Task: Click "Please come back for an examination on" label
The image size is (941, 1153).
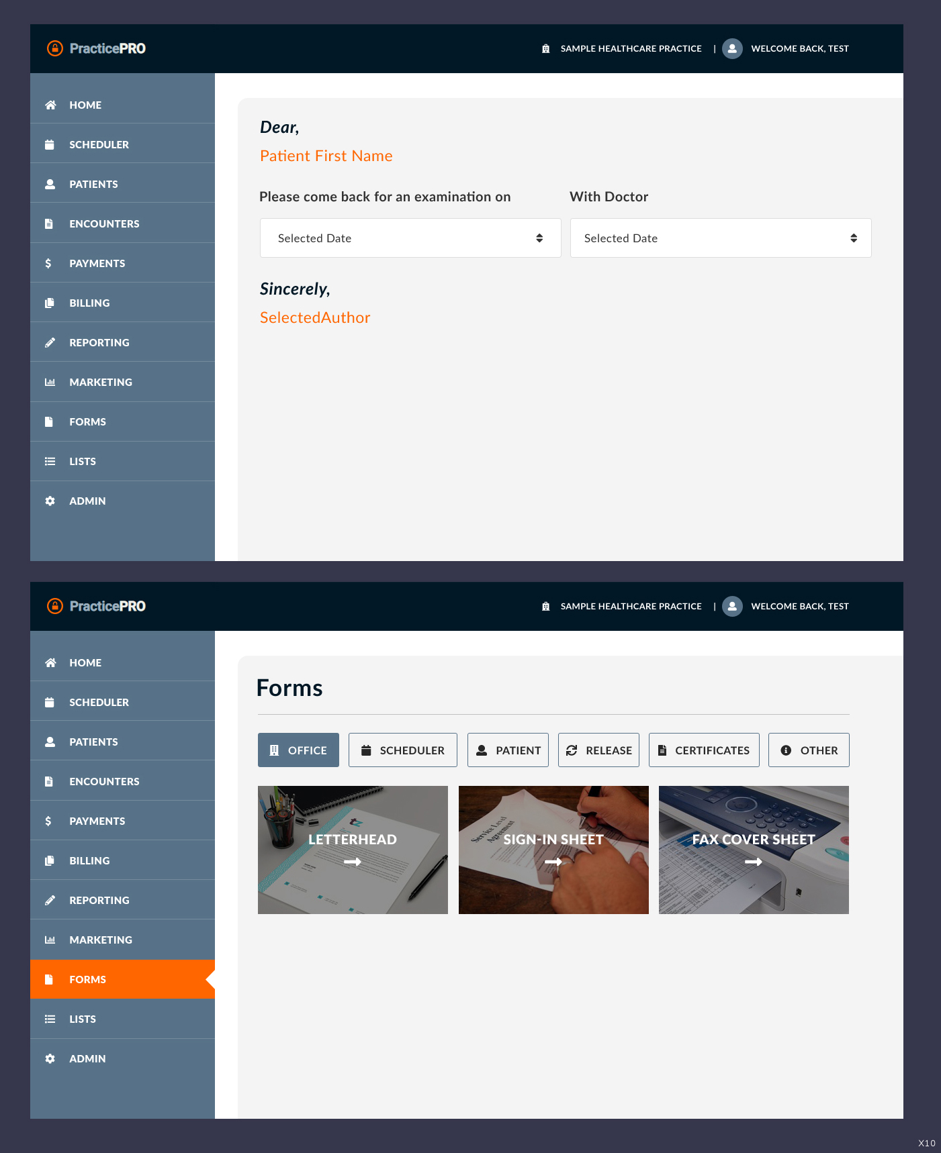Action: [x=385, y=197]
